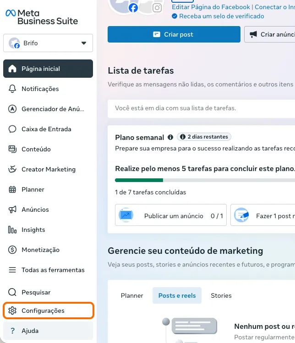Switch to the Posts e reels tab
This screenshot has width=295, height=343.
177,295
